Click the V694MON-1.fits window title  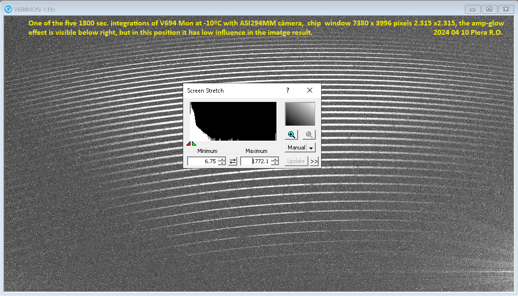[35, 10]
